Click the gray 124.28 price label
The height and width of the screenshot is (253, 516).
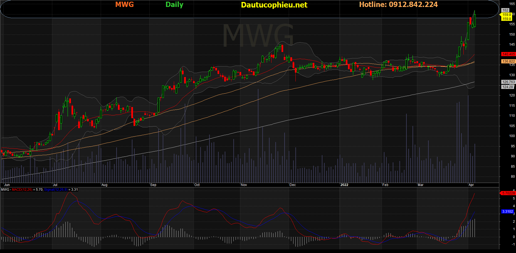[507, 87]
